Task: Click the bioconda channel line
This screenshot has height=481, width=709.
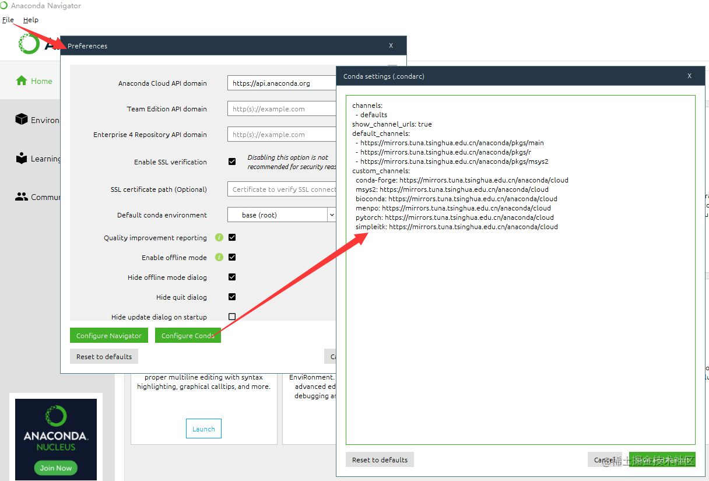Action: tap(457, 199)
